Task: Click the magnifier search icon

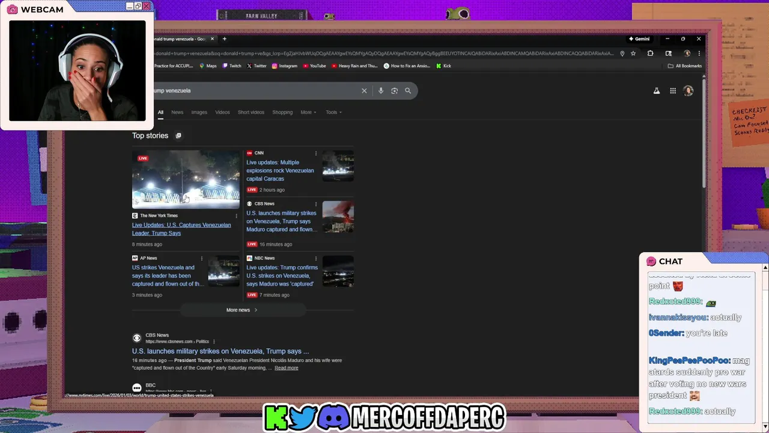Action: [x=408, y=91]
